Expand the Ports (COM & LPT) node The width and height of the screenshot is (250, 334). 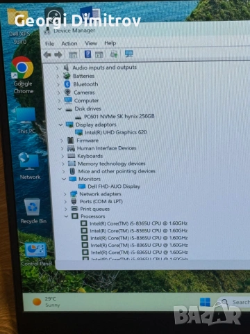[x=65, y=202]
